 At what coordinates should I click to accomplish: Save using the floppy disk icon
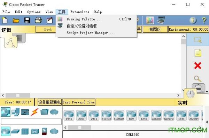(x=27, y=21)
